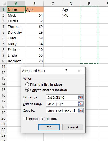
Task: Click the cell with name Thomas
Action: [16, 27]
